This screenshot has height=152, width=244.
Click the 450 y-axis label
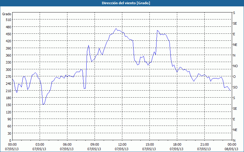9,34
